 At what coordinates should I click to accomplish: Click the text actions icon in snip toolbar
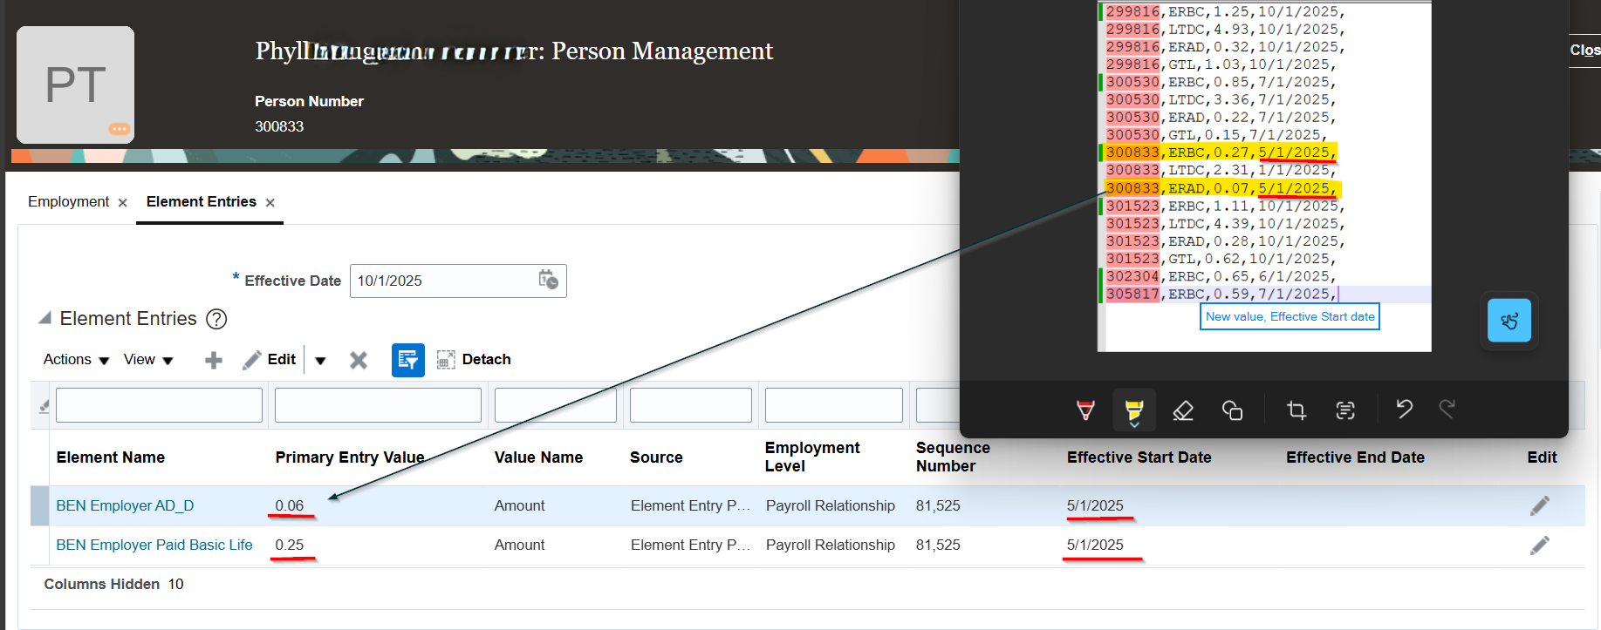(x=1345, y=410)
